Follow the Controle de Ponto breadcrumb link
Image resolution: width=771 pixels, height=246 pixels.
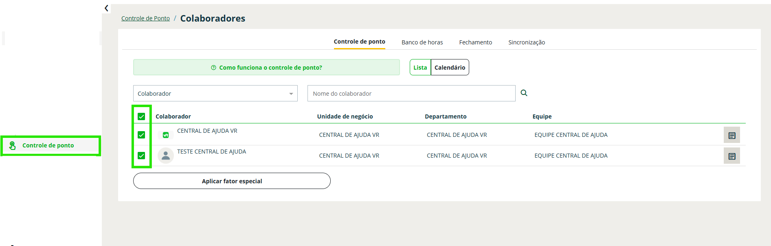(145, 18)
